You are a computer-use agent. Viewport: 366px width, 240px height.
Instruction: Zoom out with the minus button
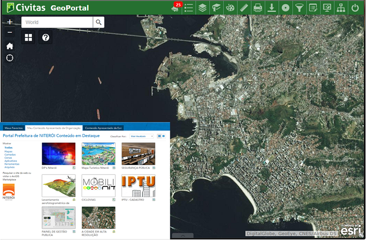[x=10, y=32]
